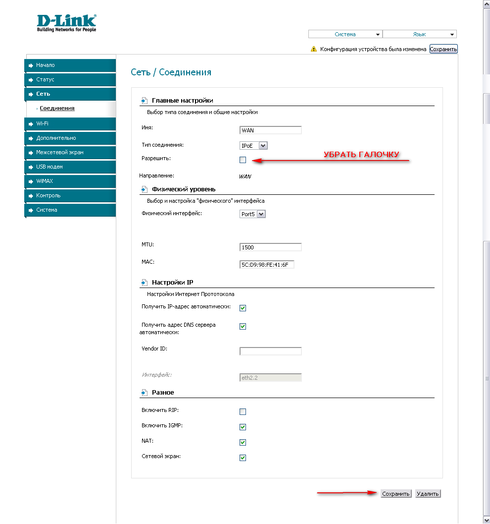Screen dimensions: 490x524
Task: Open the Физический интерфейс Port5 dropdown
Action: 252,214
